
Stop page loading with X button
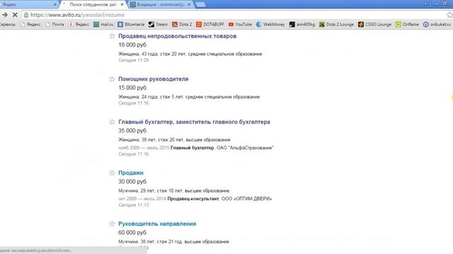pos(15,15)
